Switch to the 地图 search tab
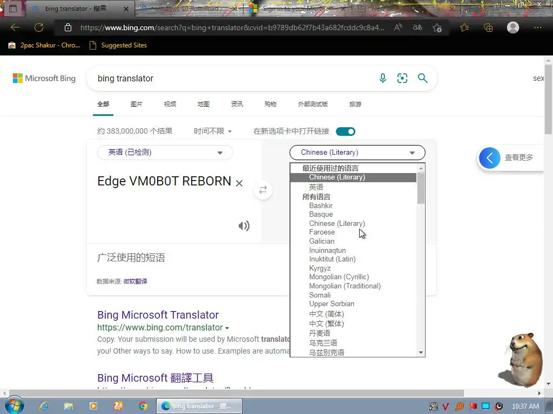The image size is (553, 414). [204, 104]
